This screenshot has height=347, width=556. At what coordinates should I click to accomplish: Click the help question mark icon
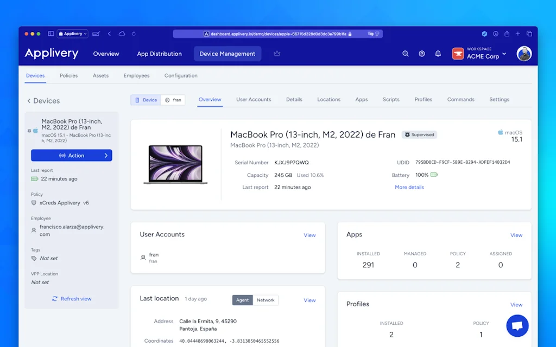pyautogui.click(x=422, y=54)
